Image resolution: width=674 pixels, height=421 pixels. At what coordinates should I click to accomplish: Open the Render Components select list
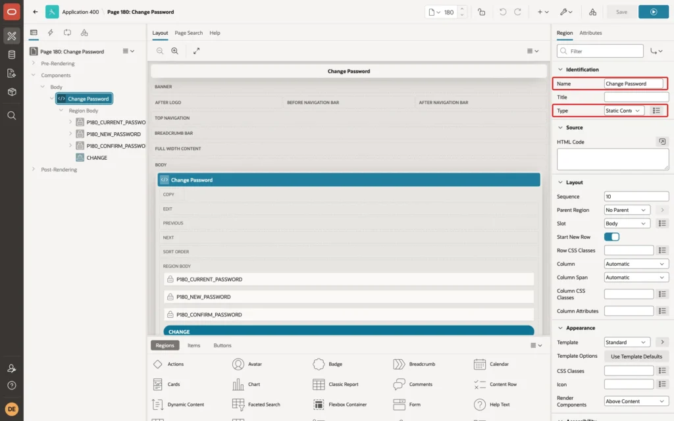[636, 401]
